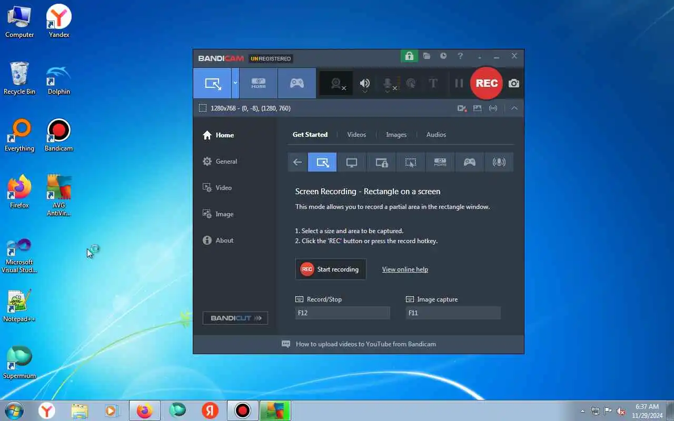Switch to the Audios tab

[436, 134]
